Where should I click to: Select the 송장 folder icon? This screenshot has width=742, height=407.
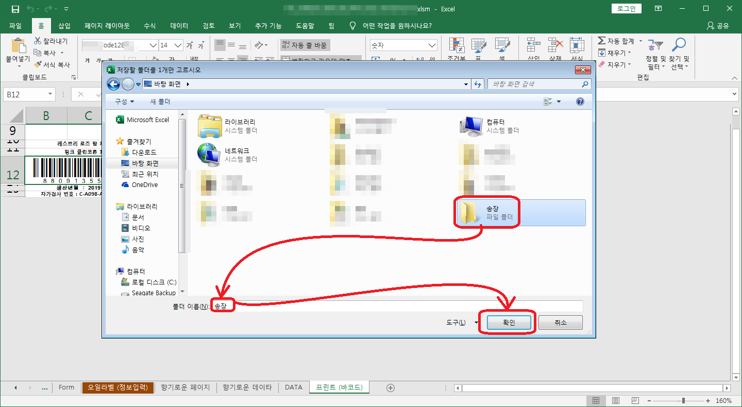469,212
